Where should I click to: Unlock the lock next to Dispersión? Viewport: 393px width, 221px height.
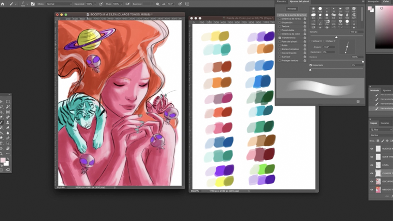[305, 22]
